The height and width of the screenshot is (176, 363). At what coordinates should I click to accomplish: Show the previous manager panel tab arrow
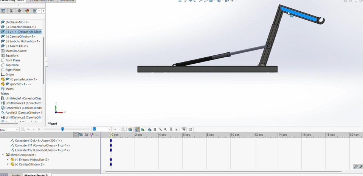(39, 11)
